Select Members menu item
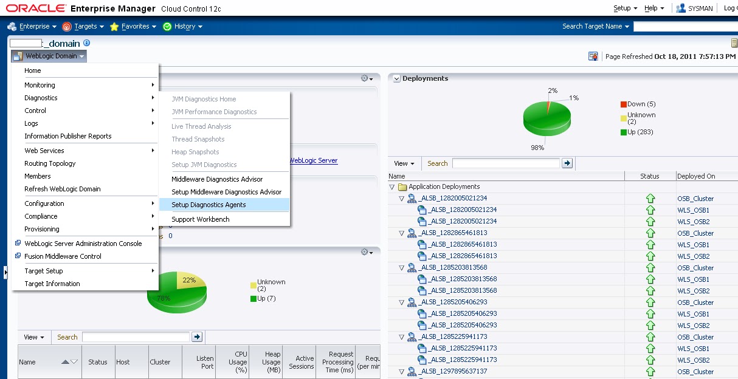This screenshot has height=379, width=738. click(85, 176)
